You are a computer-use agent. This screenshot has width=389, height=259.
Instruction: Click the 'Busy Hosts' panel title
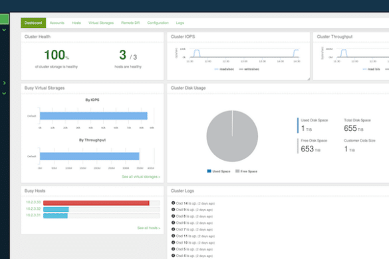pyautogui.click(x=35, y=191)
